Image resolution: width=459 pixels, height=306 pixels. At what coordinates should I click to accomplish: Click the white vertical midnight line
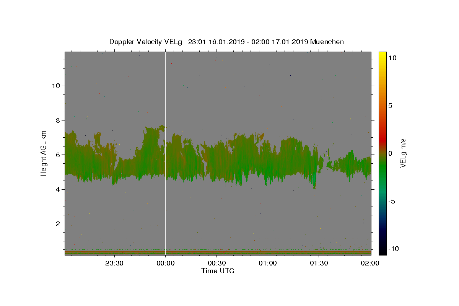tap(165, 153)
